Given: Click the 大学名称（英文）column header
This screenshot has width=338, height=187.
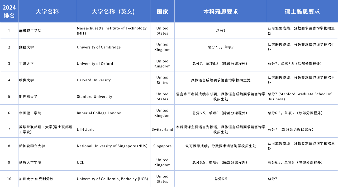Looking at the screenshot, I should click(113, 11).
